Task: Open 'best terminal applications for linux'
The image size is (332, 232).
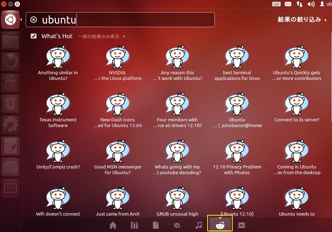Action: tap(237, 63)
